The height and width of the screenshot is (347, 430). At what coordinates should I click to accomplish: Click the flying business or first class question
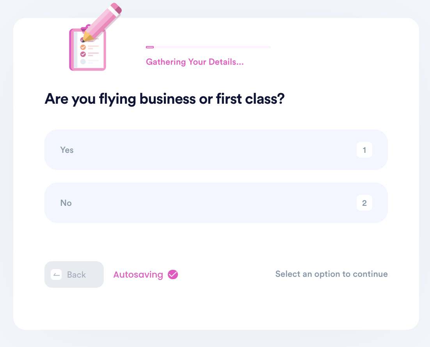[165, 99]
